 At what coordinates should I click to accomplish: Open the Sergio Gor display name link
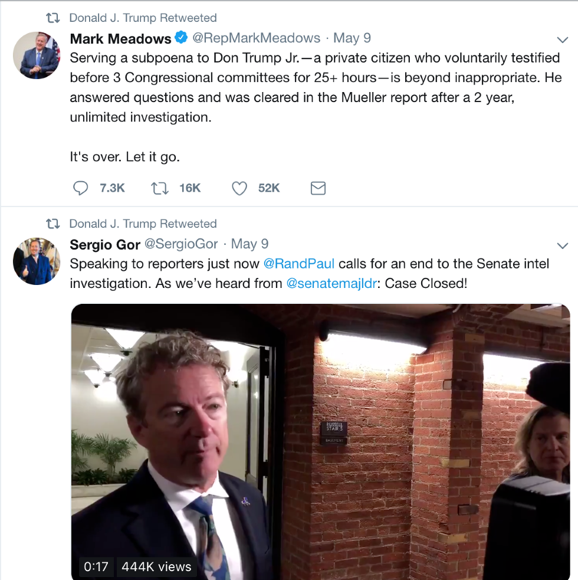pos(105,244)
